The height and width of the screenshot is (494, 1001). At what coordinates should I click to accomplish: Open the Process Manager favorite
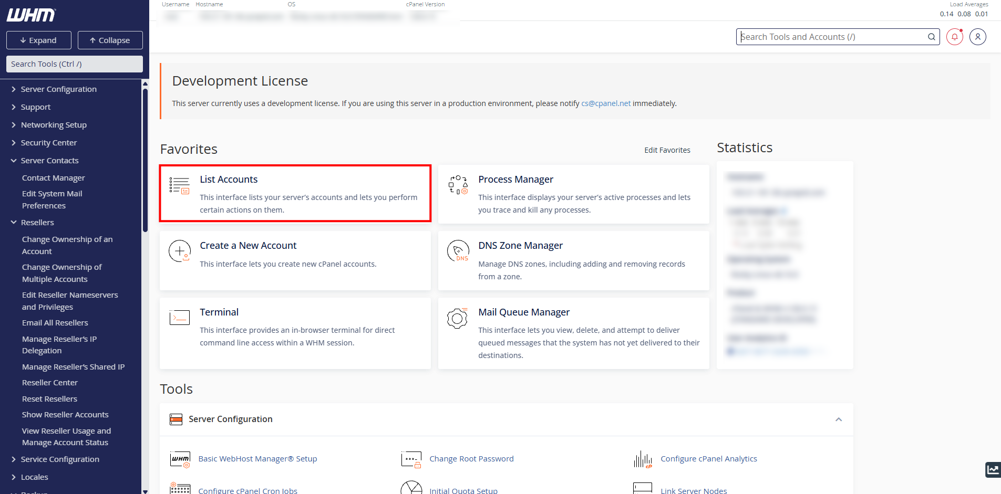point(574,194)
